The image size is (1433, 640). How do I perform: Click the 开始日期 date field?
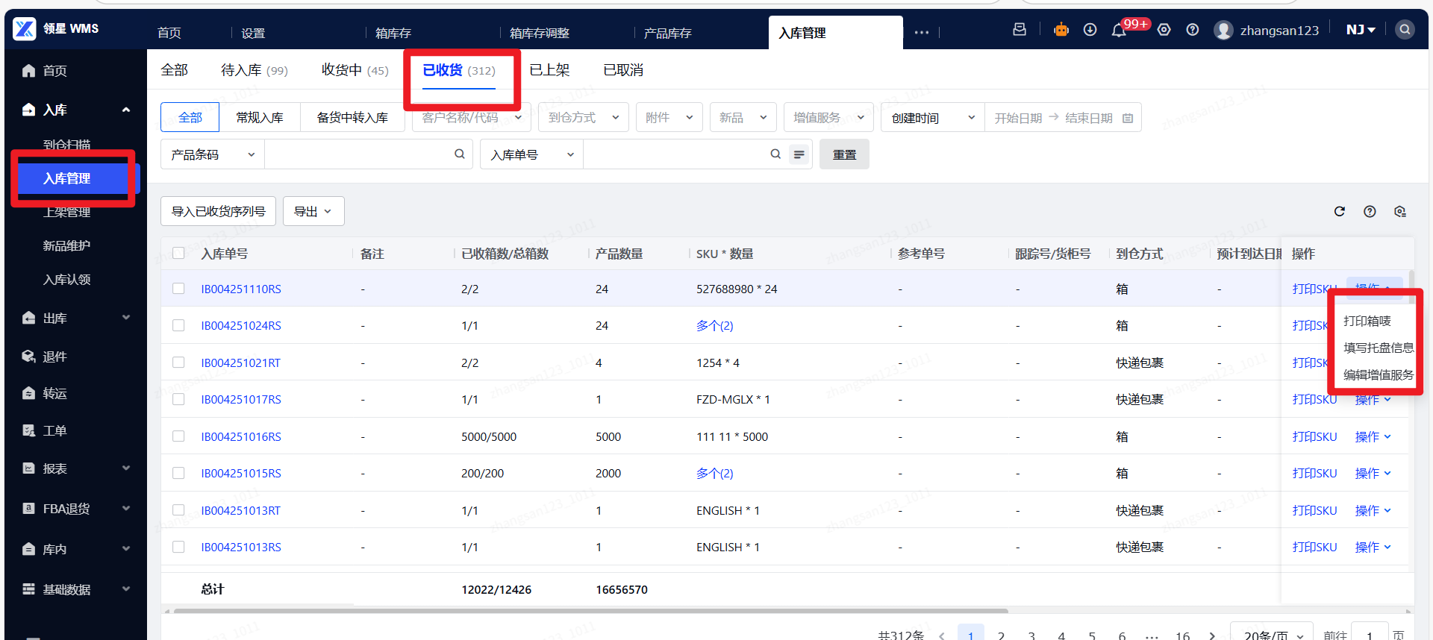[x=1017, y=118]
